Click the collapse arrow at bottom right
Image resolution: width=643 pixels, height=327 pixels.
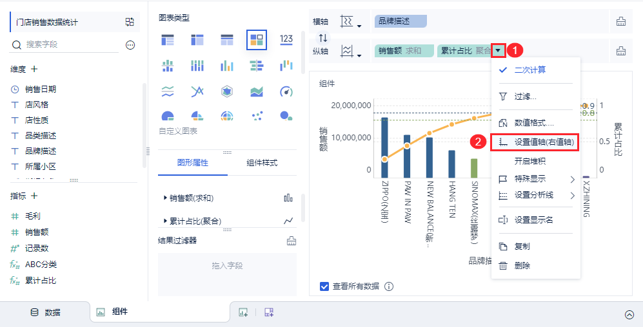[x=629, y=314]
